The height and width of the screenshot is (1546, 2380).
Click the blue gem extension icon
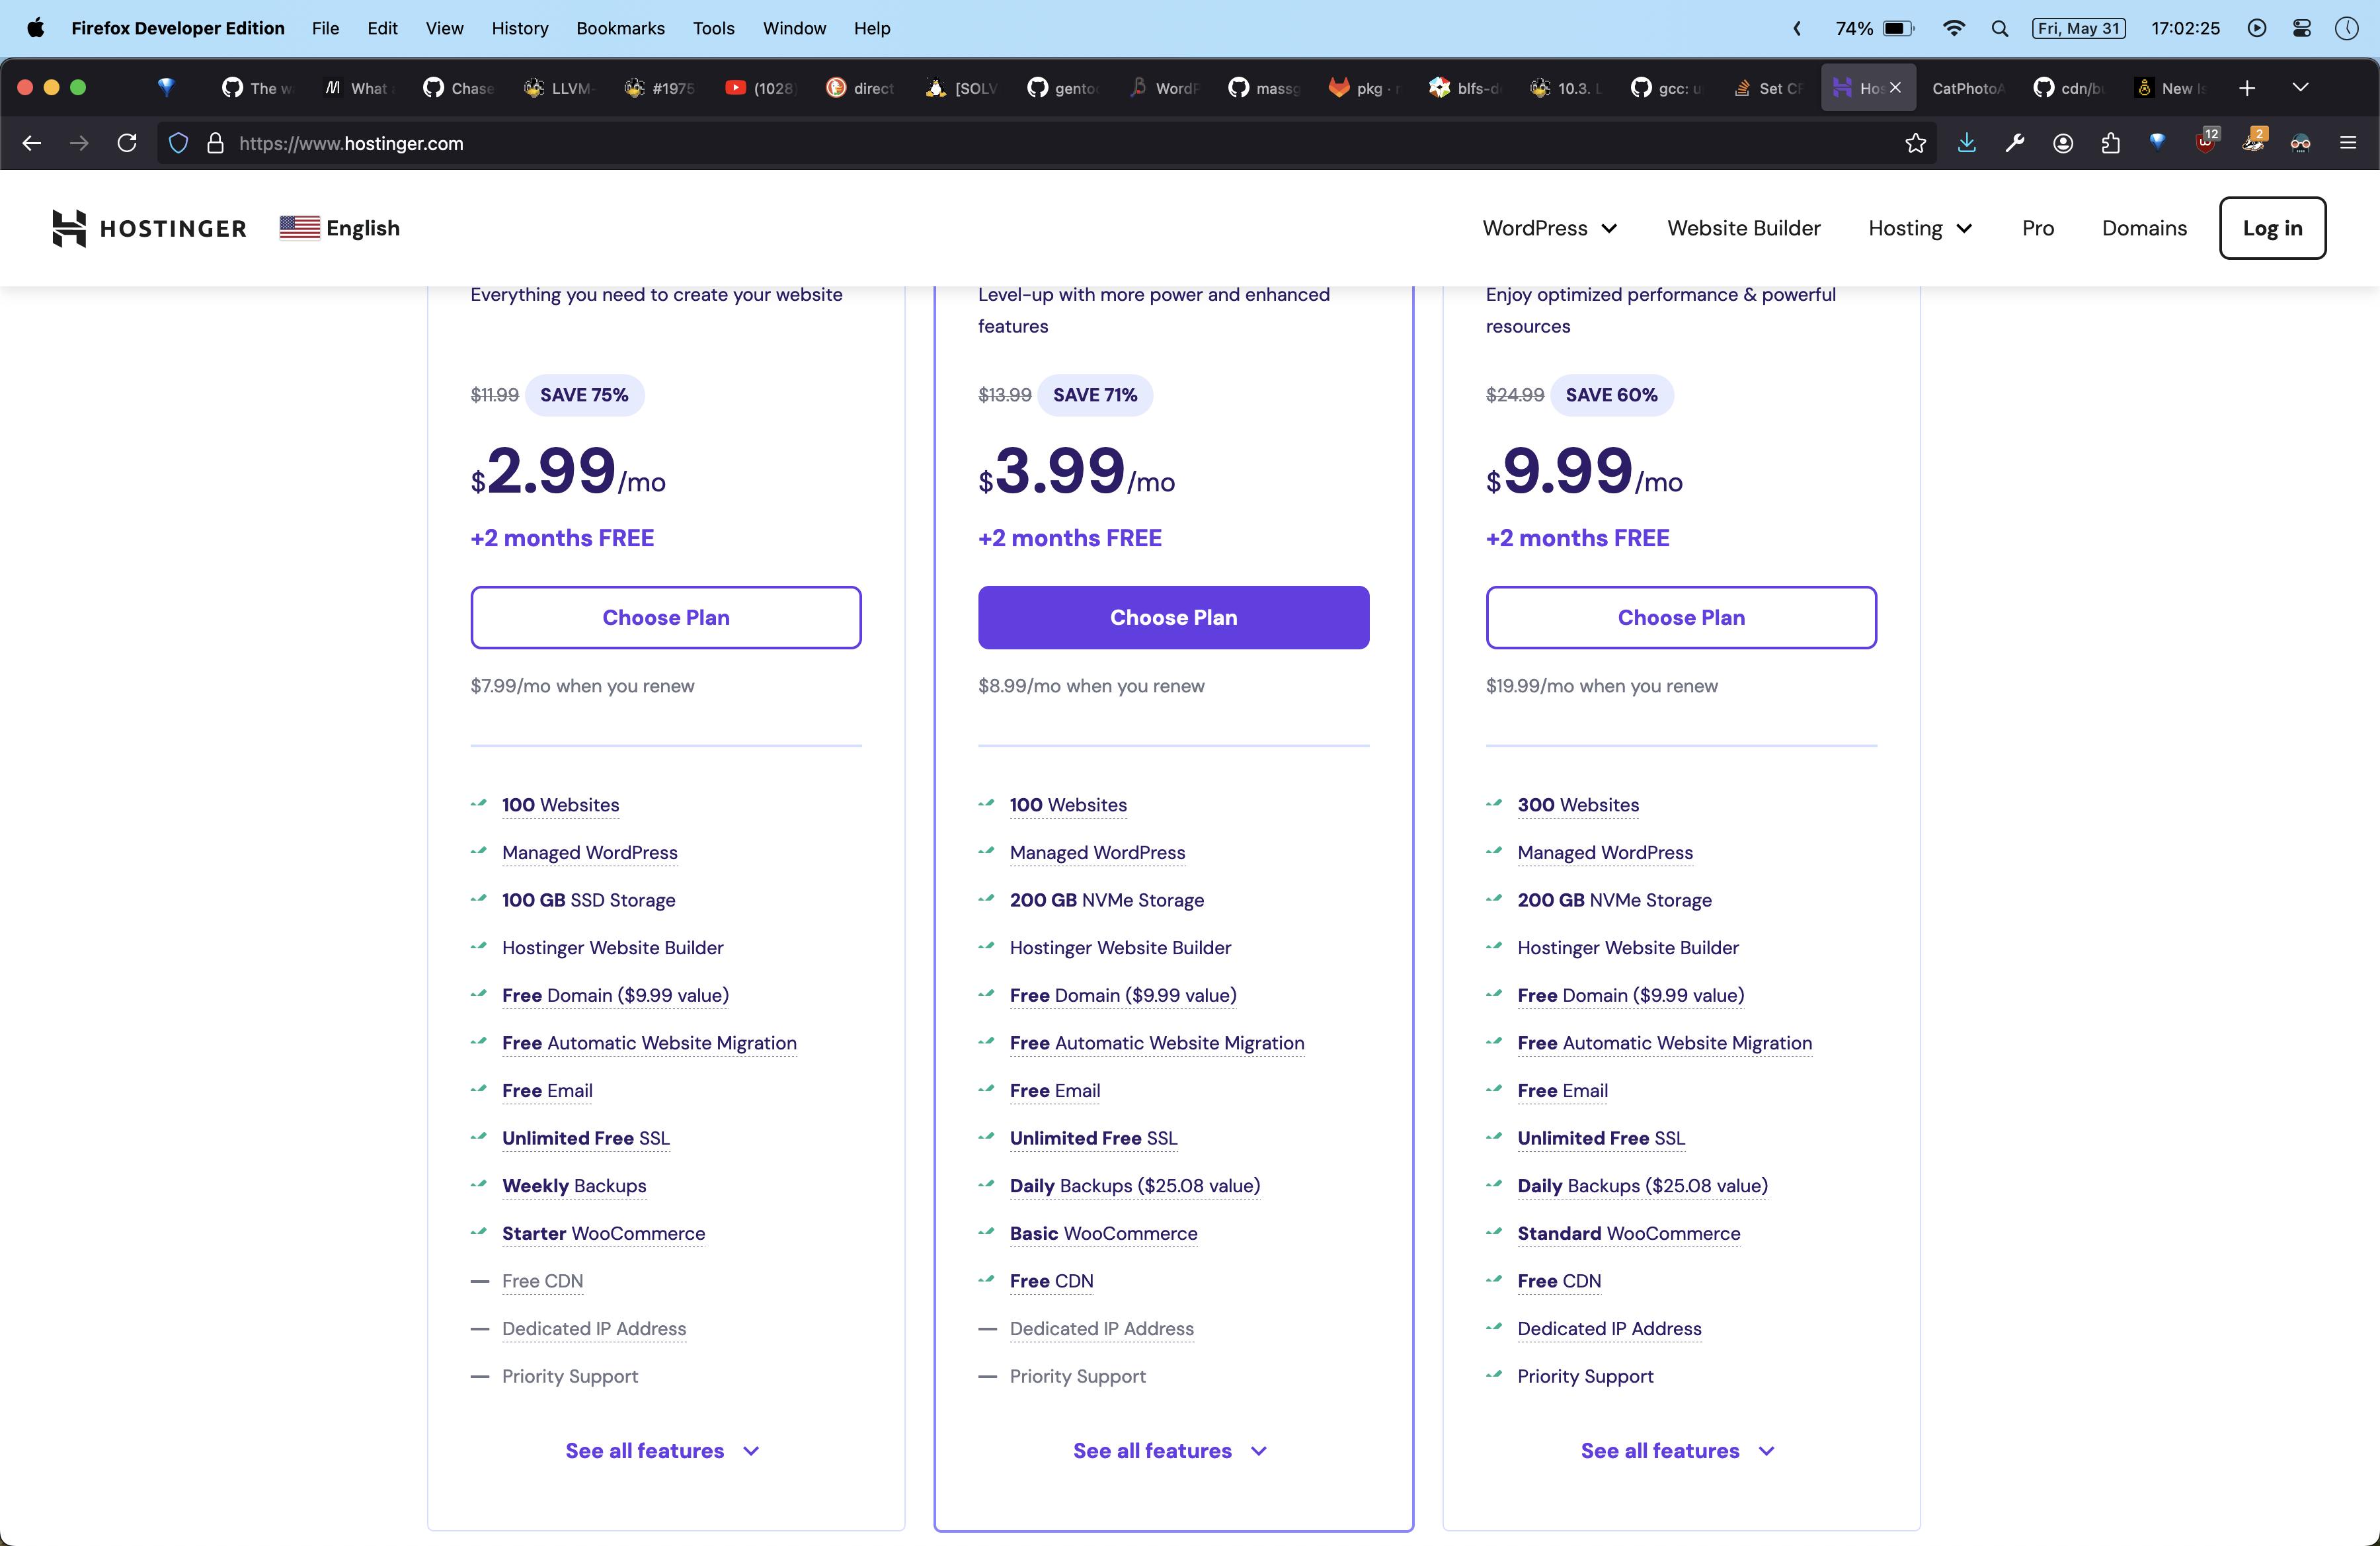(2157, 143)
